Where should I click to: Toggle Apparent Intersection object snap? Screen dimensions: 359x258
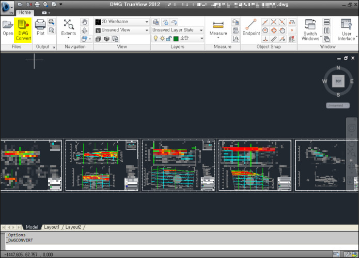pyautogui.click(x=282, y=22)
